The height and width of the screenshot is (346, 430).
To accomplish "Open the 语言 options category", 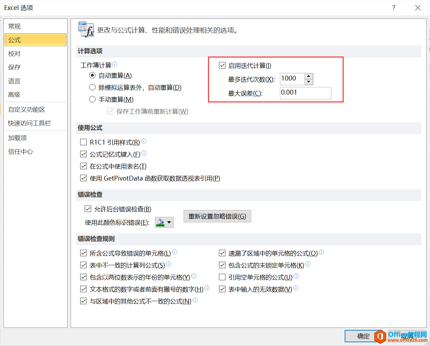I will [35, 81].
